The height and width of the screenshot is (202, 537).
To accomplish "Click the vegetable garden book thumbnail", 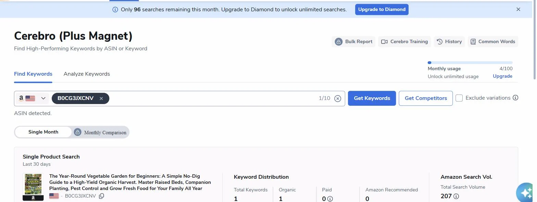I will 33,187.
